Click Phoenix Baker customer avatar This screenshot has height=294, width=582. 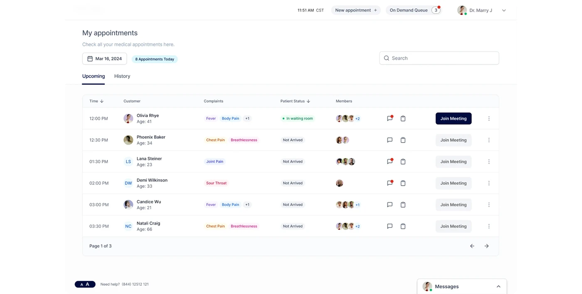click(x=128, y=140)
